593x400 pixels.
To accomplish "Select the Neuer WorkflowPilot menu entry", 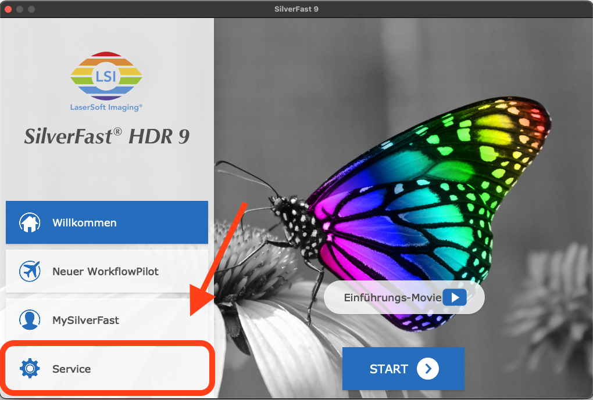I will pos(106,271).
